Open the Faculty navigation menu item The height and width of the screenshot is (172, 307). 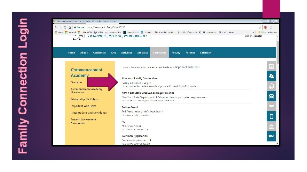(176, 53)
